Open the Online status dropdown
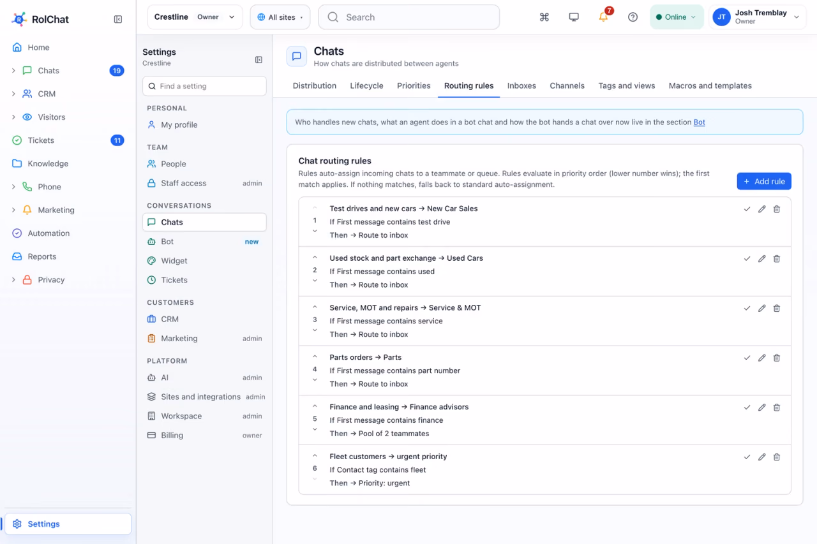The height and width of the screenshot is (544, 817). (x=676, y=17)
